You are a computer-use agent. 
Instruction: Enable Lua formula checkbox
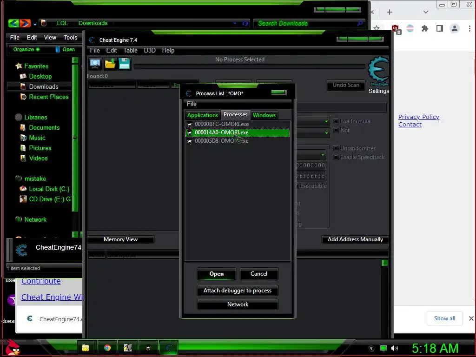[x=336, y=121]
